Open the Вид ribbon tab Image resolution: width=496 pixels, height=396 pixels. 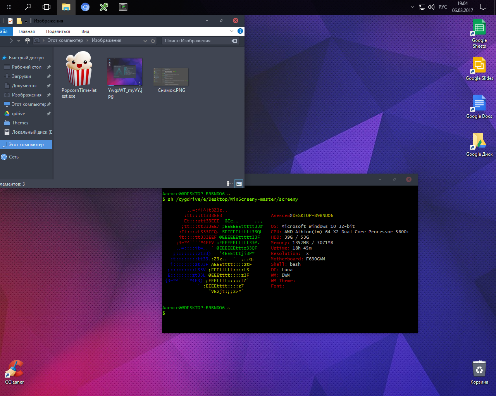tap(85, 31)
